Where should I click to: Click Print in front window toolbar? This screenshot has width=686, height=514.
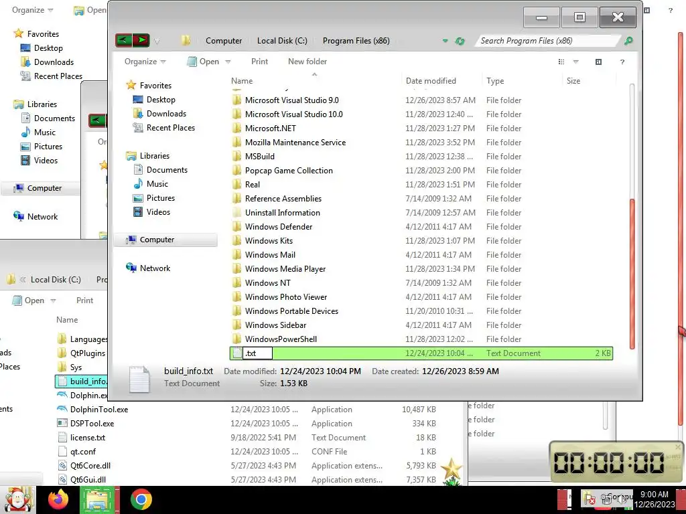259,62
